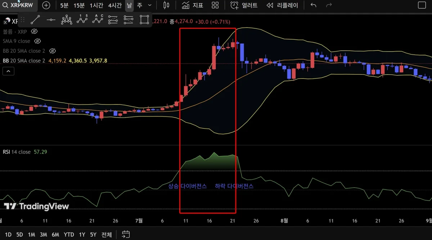Image resolution: width=432 pixels, height=240 pixels.
Task: Set the date range to 6M
Action: click(55, 235)
